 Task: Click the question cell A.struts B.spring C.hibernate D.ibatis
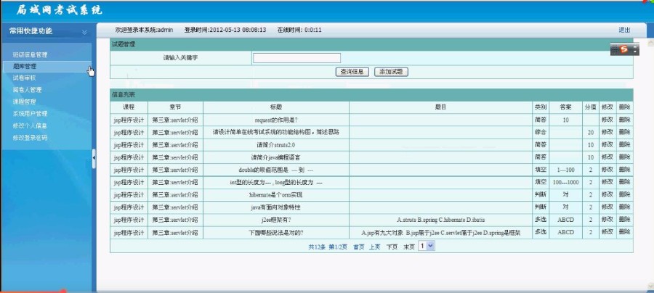(x=441, y=220)
